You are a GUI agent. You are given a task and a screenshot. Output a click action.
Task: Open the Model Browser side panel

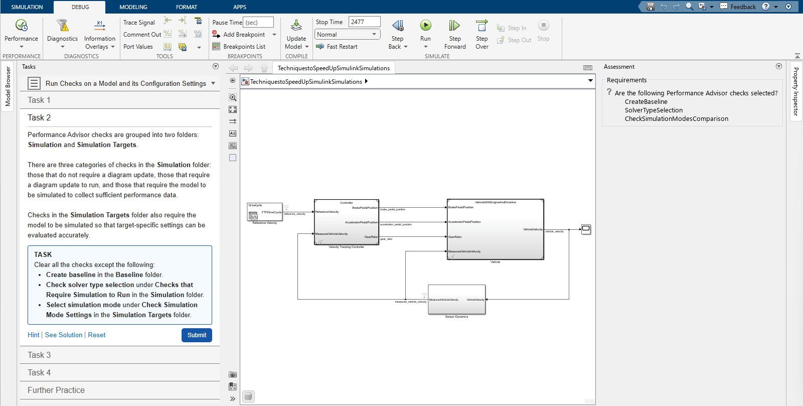pyautogui.click(x=8, y=86)
